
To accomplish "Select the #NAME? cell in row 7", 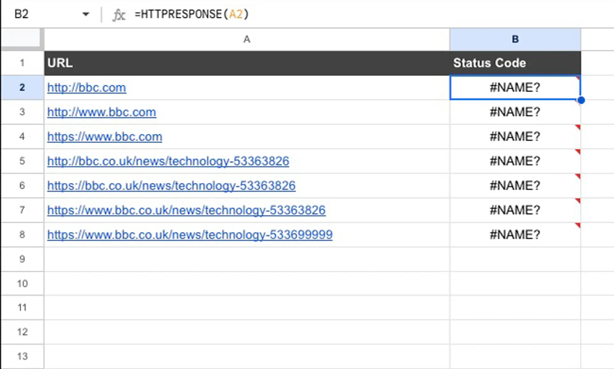I will click(515, 210).
